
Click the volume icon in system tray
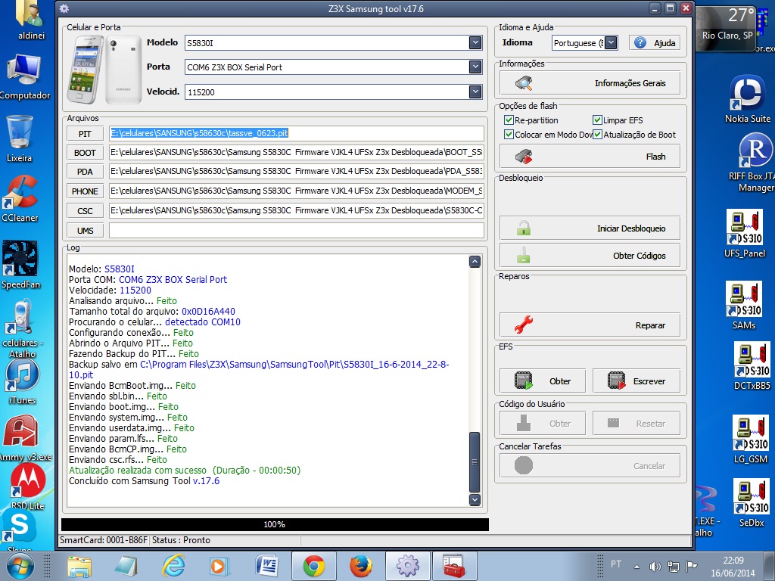(655, 567)
